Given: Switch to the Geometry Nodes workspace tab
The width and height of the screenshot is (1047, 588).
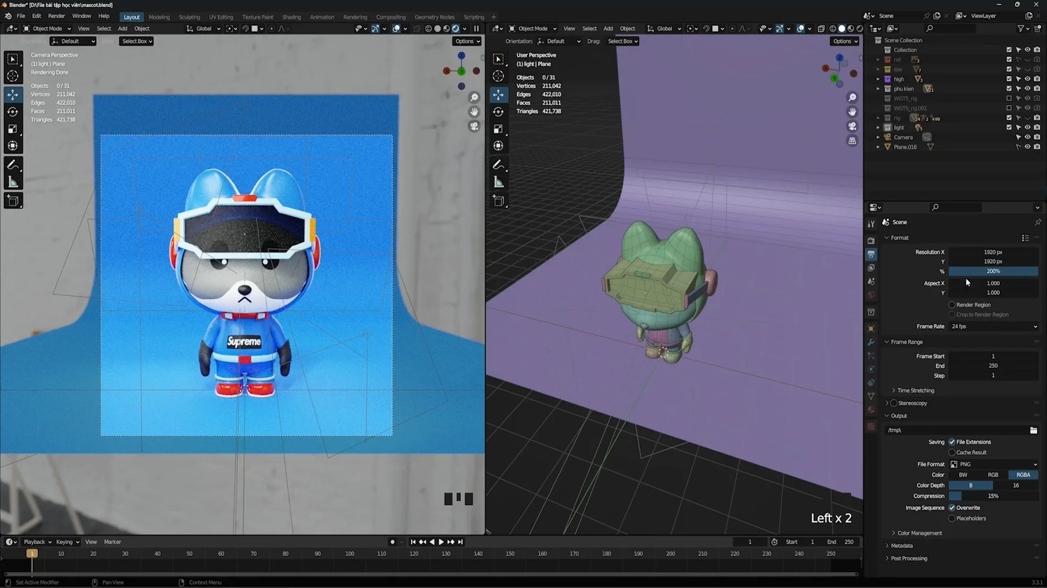Looking at the screenshot, I should 434,17.
